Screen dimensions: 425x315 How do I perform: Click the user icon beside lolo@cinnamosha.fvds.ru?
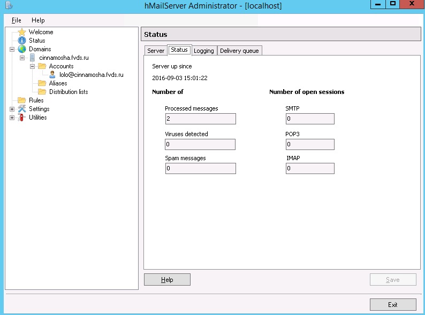pos(52,75)
